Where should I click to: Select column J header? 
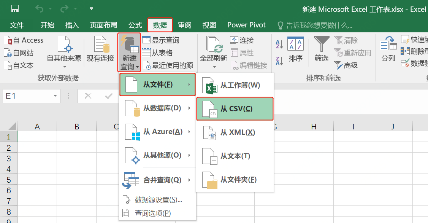393,126
